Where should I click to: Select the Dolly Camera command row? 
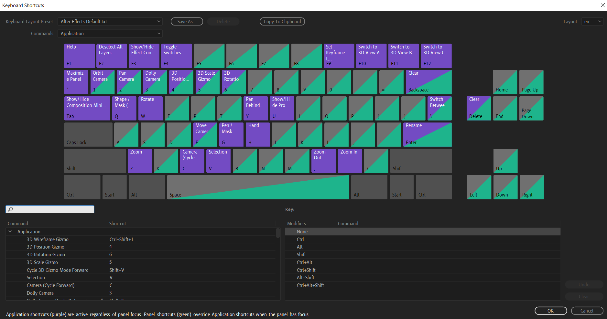(x=141, y=293)
